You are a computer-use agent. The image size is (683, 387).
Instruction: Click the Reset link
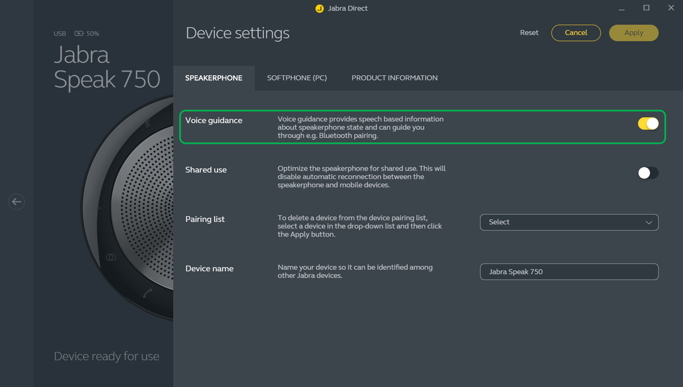(529, 33)
